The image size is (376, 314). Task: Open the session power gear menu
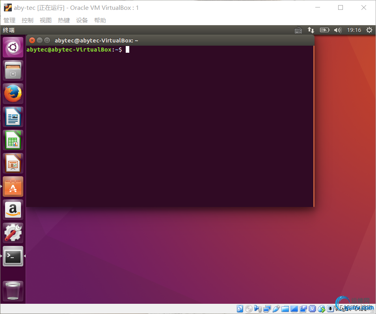(369, 30)
